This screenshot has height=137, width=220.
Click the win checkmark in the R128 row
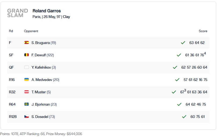pos(184,117)
